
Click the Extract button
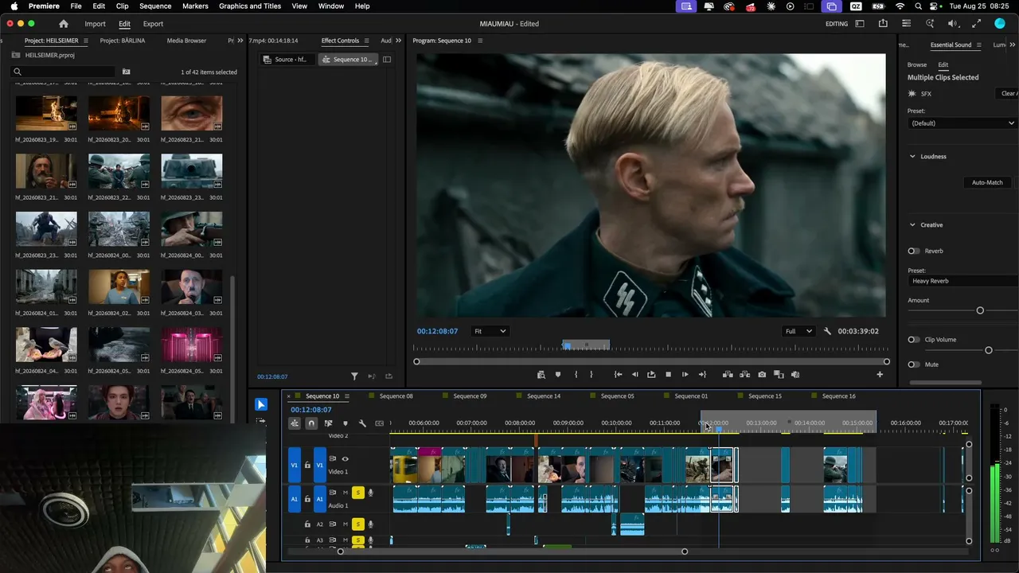[745, 374]
